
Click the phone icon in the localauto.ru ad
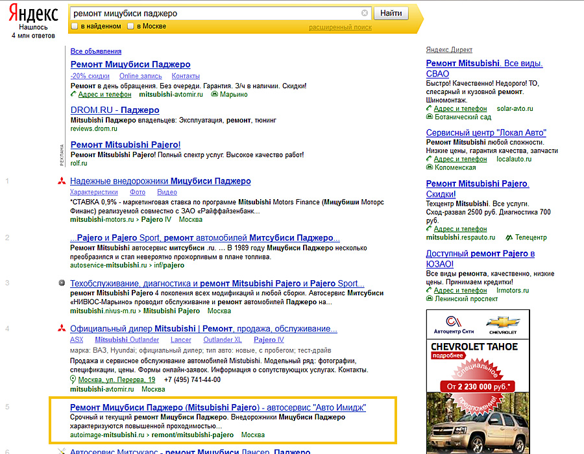(x=429, y=159)
